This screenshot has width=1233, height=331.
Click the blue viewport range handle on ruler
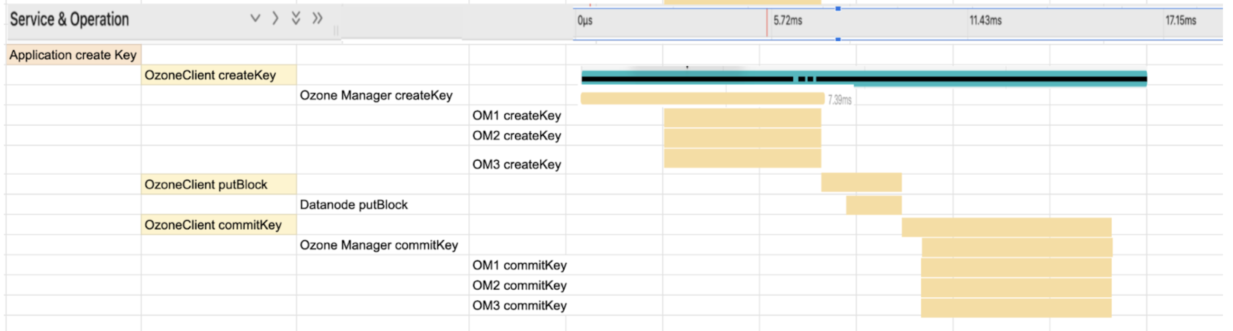838,9
